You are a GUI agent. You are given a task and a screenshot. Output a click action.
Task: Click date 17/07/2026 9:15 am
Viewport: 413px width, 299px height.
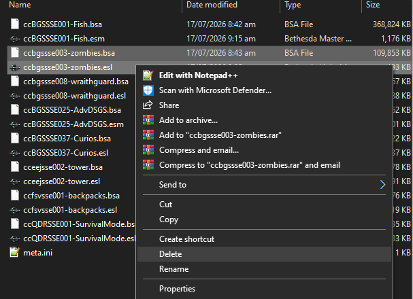pos(221,39)
